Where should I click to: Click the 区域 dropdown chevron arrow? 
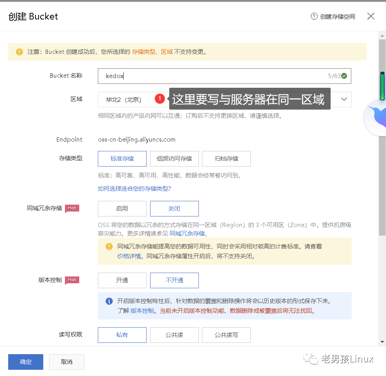tap(344, 99)
